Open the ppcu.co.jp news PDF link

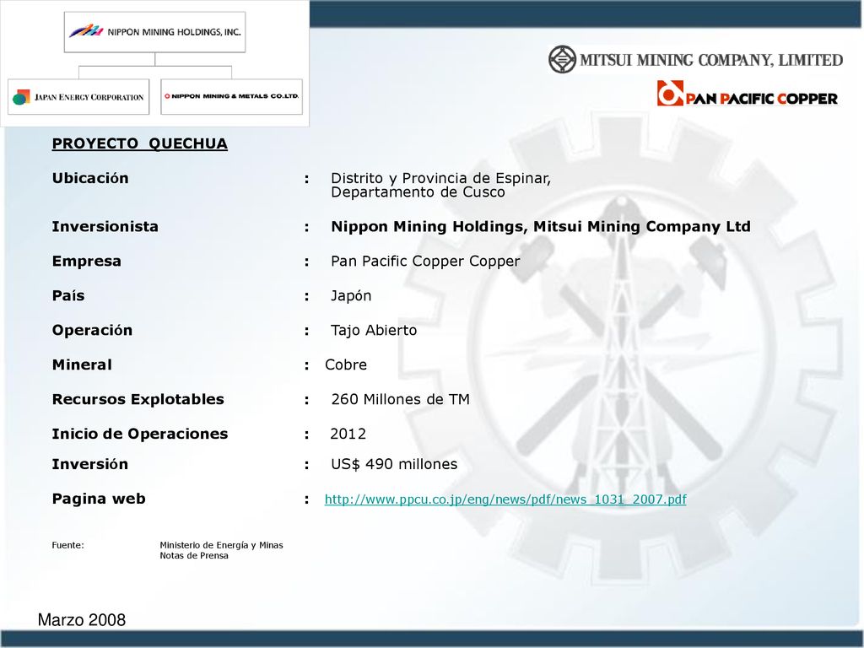click(505, 499)
